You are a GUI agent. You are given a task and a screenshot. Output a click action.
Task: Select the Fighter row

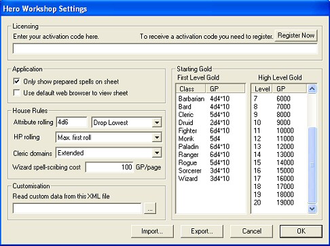click(210, 130)
